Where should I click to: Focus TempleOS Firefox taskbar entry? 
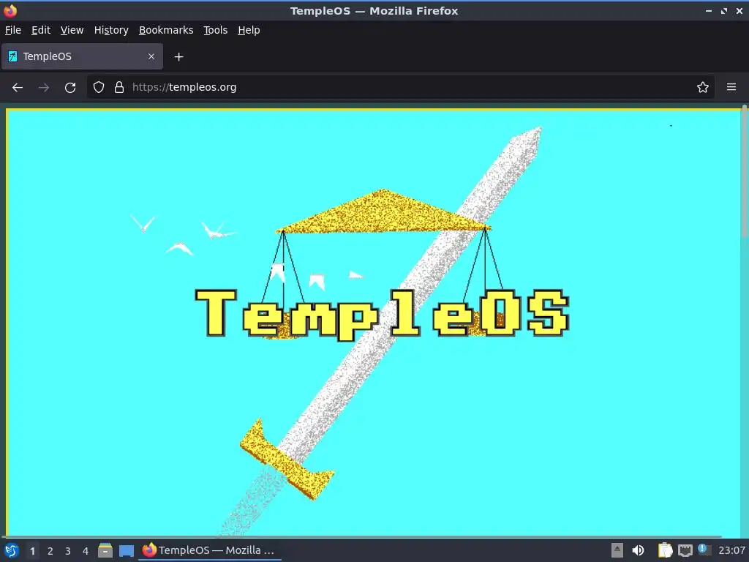[210, 550]
